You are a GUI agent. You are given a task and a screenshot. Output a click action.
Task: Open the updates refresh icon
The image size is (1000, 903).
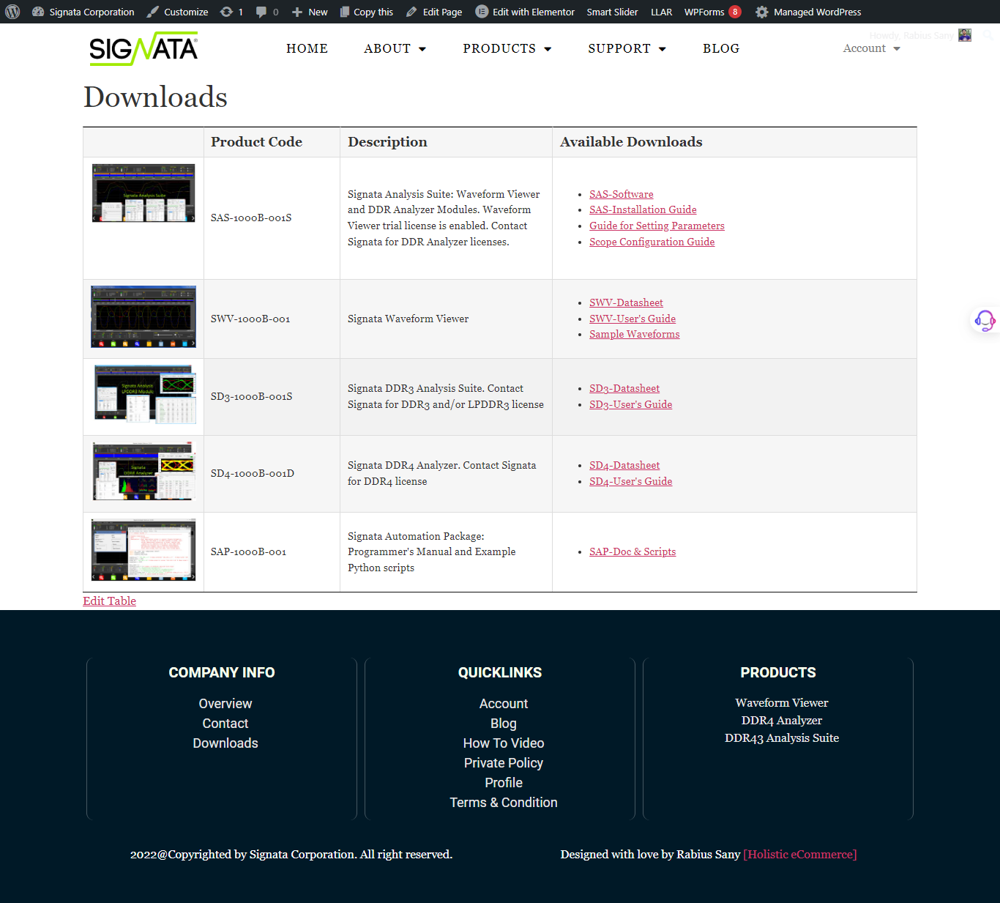pyautogui.click(x=227, y=12)
